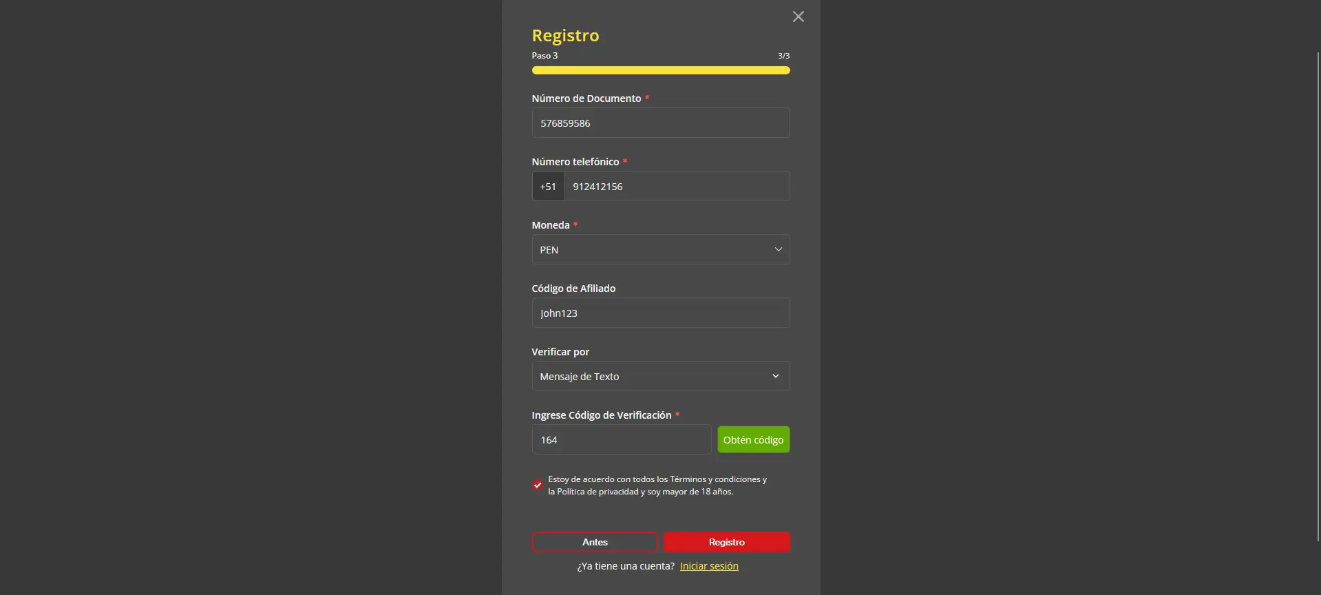Open the Iniciar sesión link
Image resolution: width=1321 pixels, height=595 pixels.
709,566
